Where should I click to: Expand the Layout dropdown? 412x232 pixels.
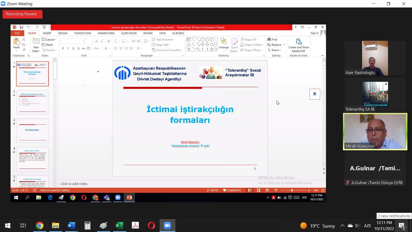(49, 39)
